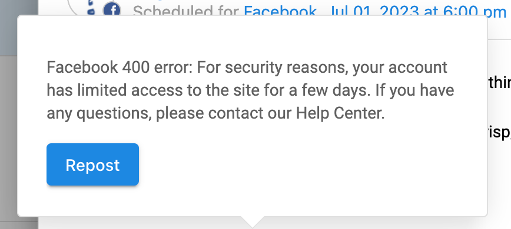Open the Facebook link in schedule line
Viewport: 511px width, 229px height.
(x=280, y=10)
